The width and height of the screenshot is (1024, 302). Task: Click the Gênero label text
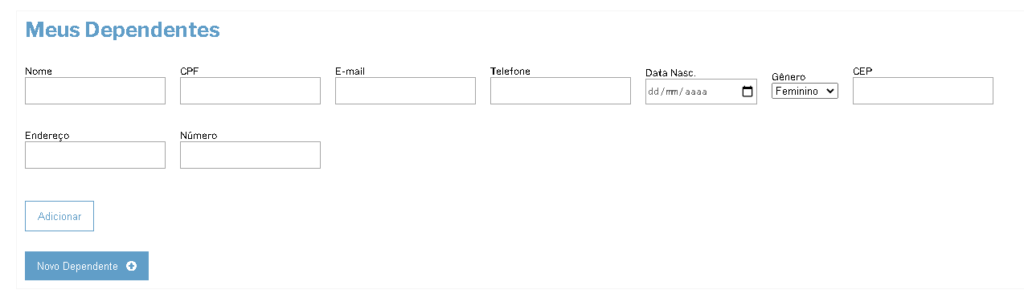(788, 77)
